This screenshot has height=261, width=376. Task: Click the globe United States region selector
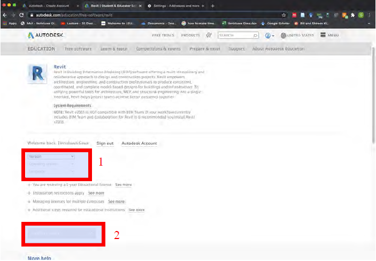298,35
